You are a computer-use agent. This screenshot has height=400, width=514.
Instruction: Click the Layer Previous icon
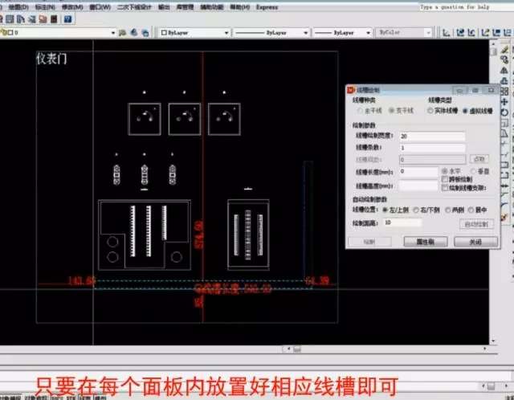pyautogui.click(x=134, y=32)
